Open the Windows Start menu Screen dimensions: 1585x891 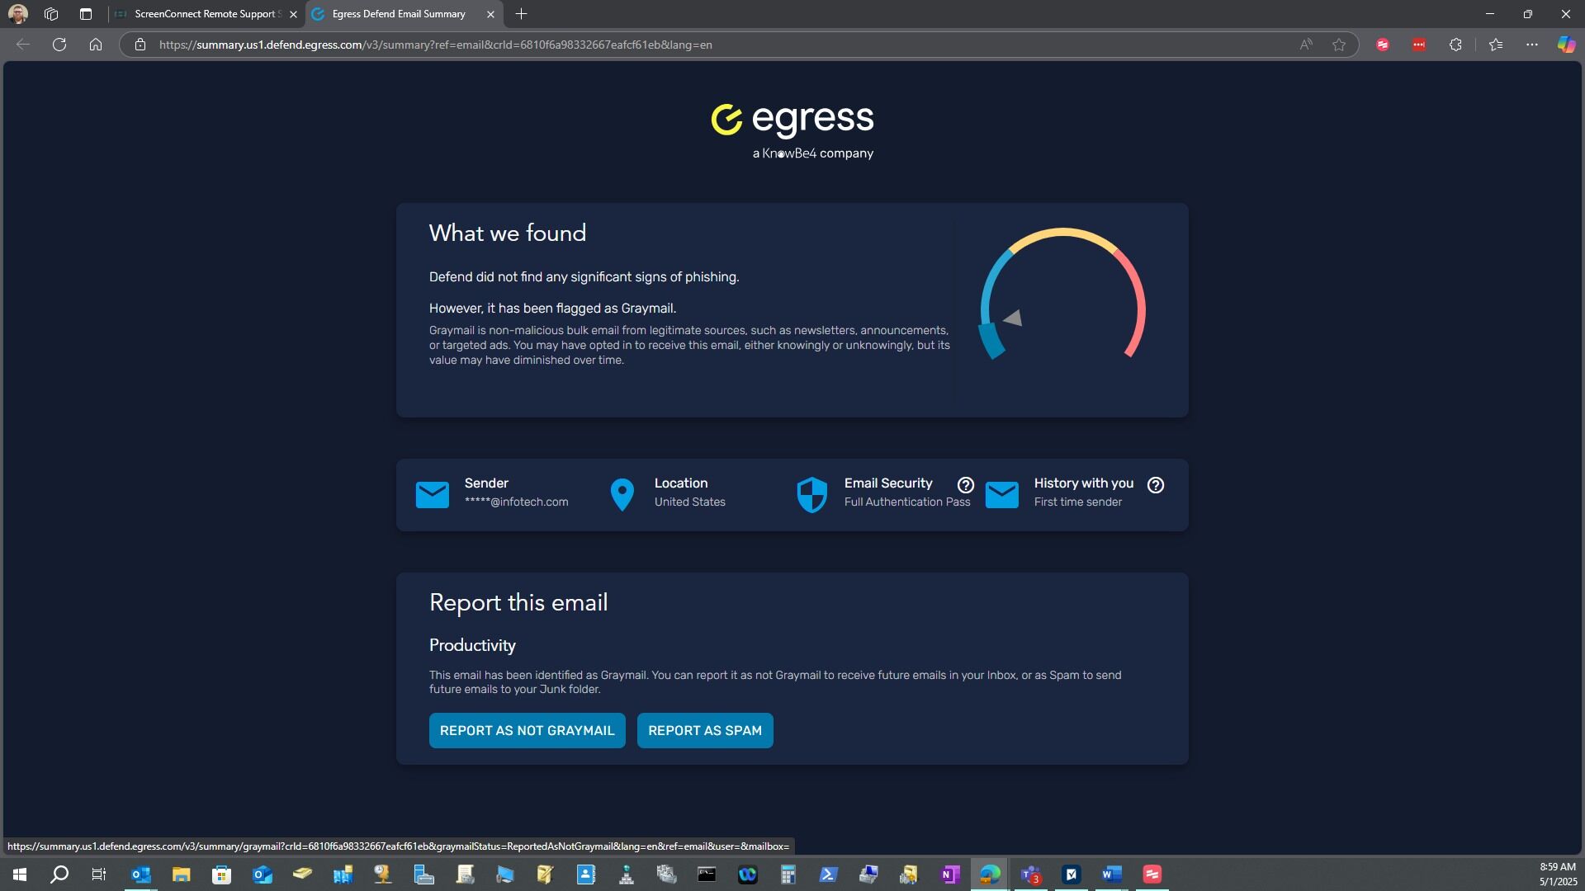(20, 874)
